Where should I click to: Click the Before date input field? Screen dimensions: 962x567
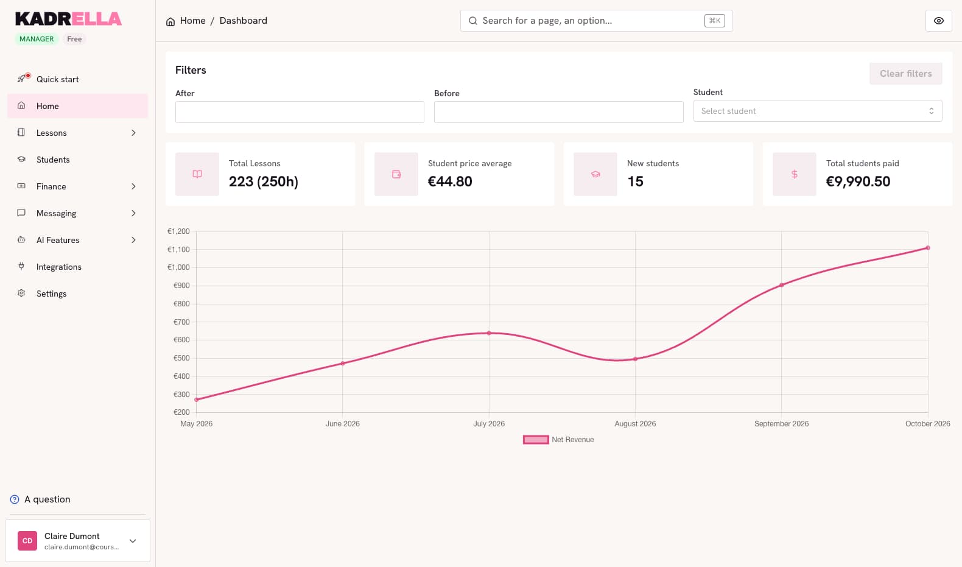click(x=559, y=112)
